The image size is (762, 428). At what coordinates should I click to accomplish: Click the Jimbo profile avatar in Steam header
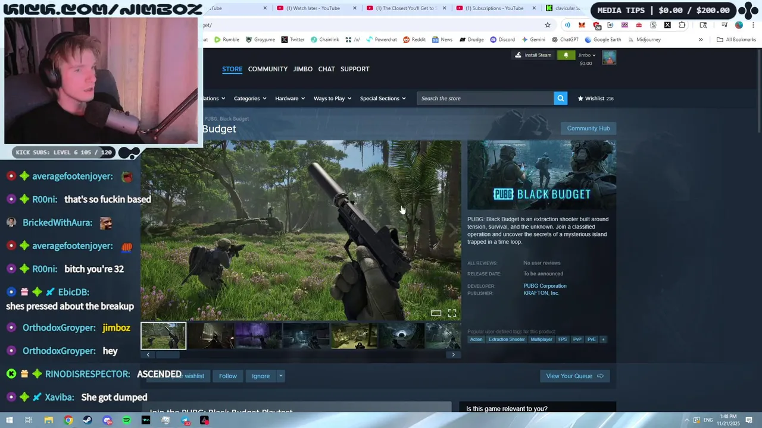click(x=608, y=58)
